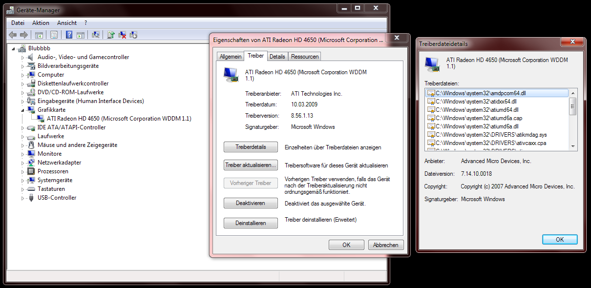Click the Bildverarbeitungsgeräte icon
Viewport: 591px width, 288px height.
(31, 66)
